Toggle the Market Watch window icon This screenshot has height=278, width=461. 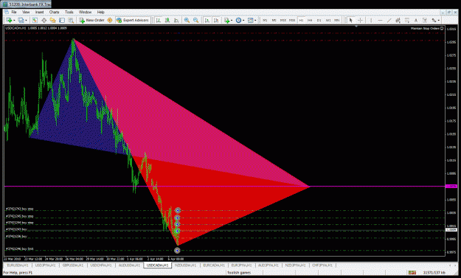[35, 20]
